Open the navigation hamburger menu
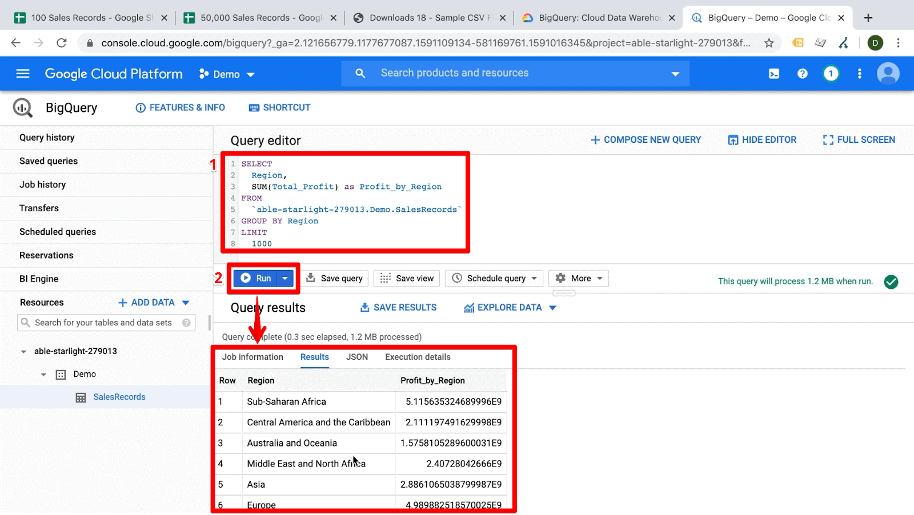 (22, 73)
